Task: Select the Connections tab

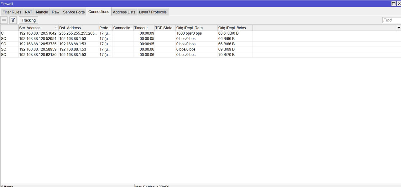Action: pos(99,12)
